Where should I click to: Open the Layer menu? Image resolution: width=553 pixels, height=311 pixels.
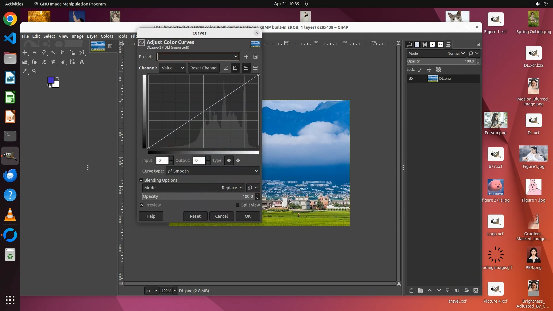[x=92, y=36]
